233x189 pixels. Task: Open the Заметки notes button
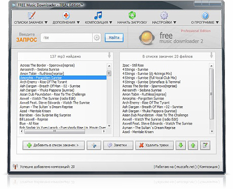pos(118,145)
